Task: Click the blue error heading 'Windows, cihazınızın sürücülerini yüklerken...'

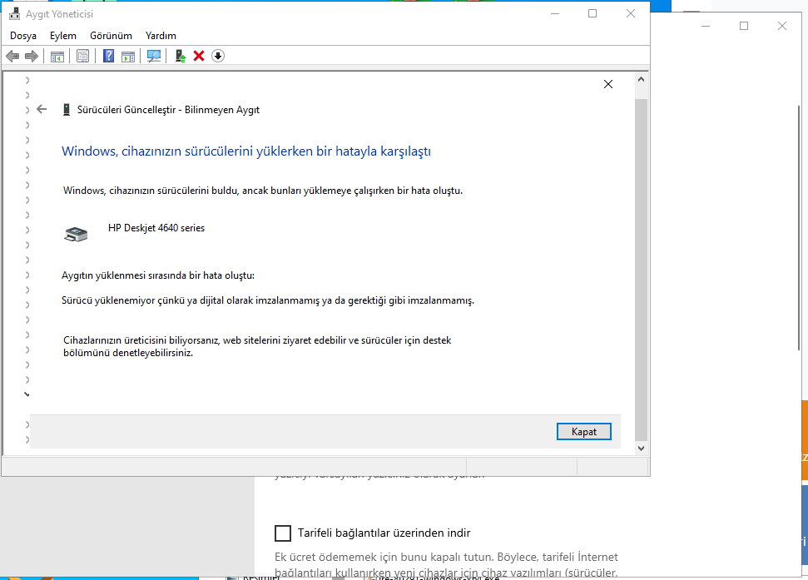Action: 245,151
